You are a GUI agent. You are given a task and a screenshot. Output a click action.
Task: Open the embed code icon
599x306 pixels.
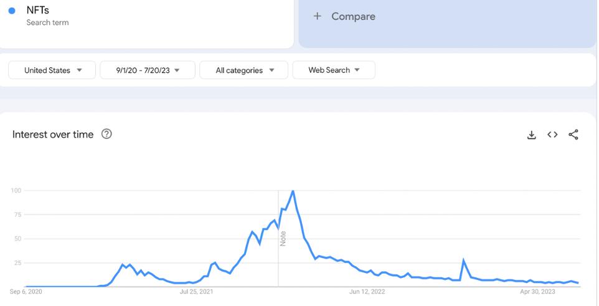(552, 135)
